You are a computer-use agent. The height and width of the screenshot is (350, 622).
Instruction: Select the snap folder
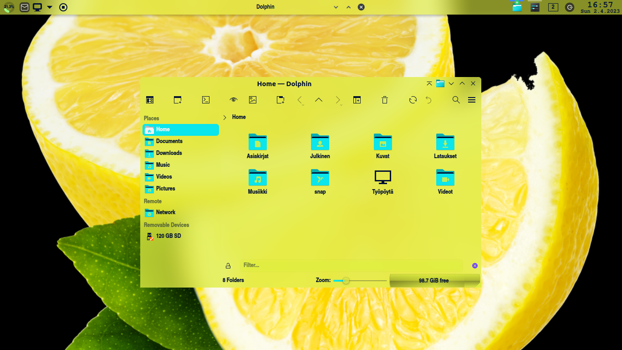tap(320, 182)
